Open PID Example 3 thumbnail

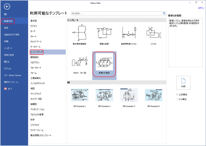click(x=129, y=95)
